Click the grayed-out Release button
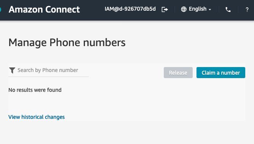This screenshot has width=254, height=144. (178, 72)
